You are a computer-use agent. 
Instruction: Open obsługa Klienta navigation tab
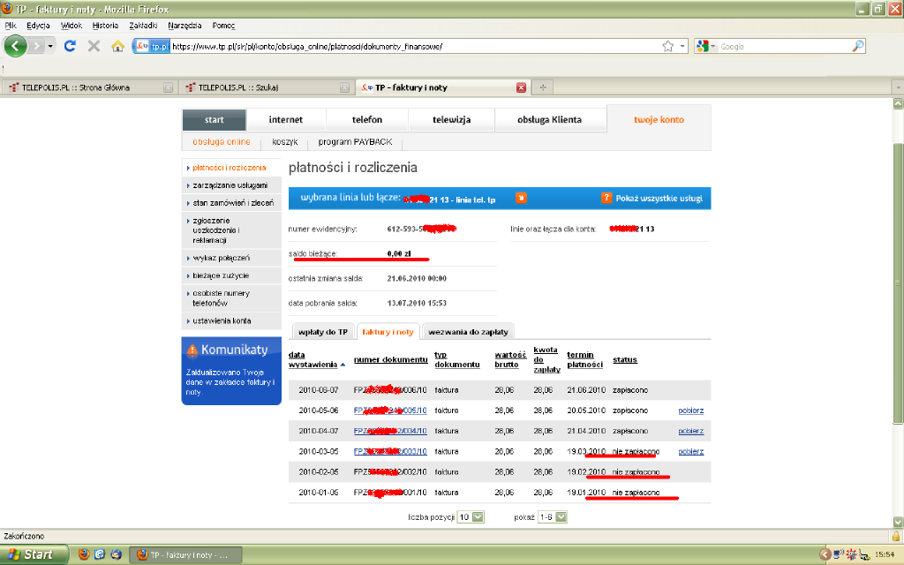549,120
